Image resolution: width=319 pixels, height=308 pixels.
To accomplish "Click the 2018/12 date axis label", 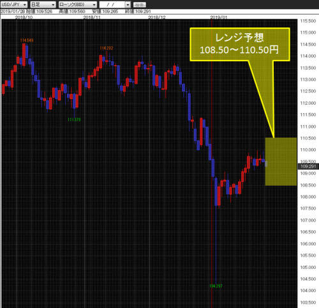I will 157,17.
